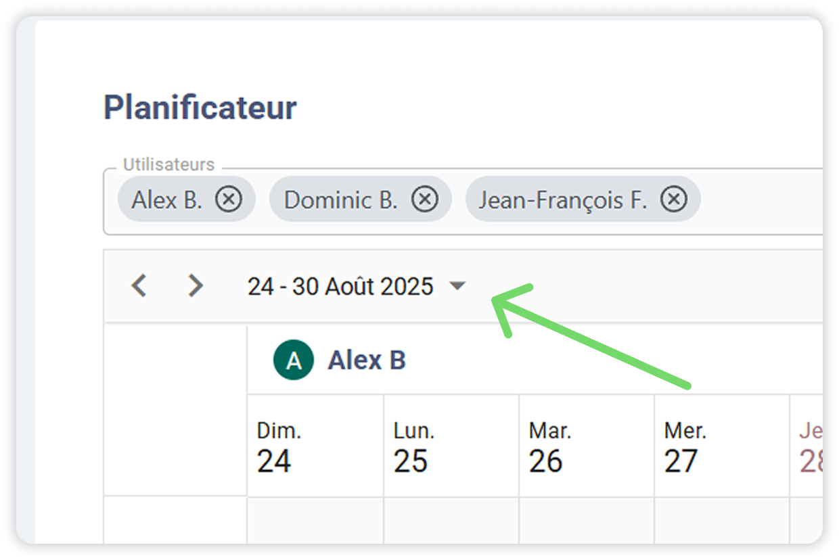
Task: Click empty calendar cell under Mar. 26
Action: [x=586, y=521]
